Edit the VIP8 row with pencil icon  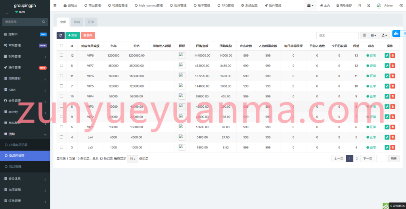coord(387,55)
